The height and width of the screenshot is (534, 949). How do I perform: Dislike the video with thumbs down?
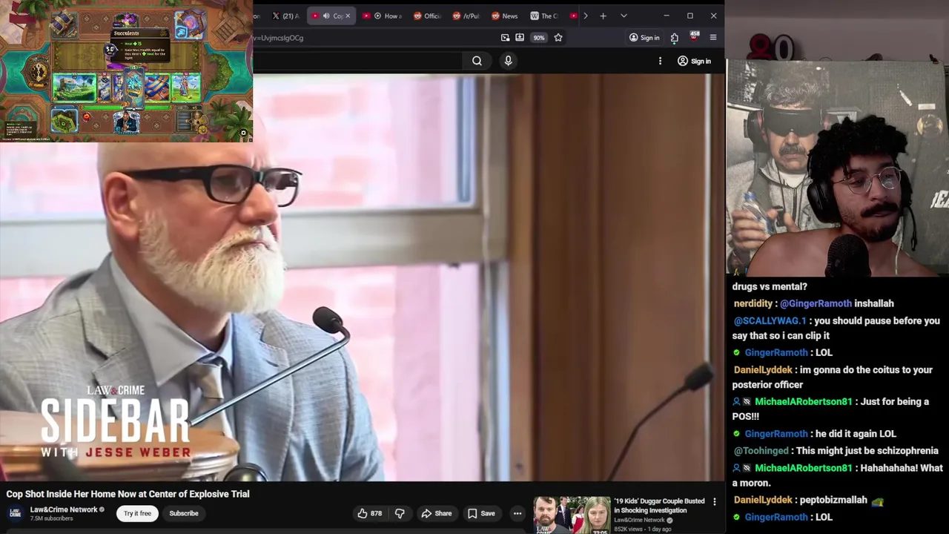click(x=400, y=513)
